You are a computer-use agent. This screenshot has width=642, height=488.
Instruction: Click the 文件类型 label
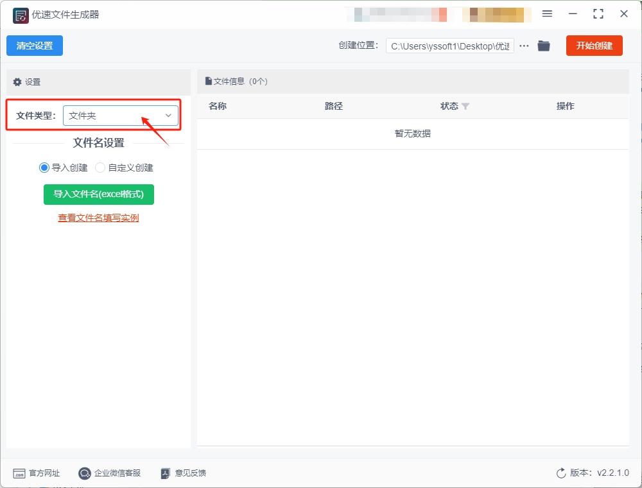pyautogui.click(x=35, y=116)
